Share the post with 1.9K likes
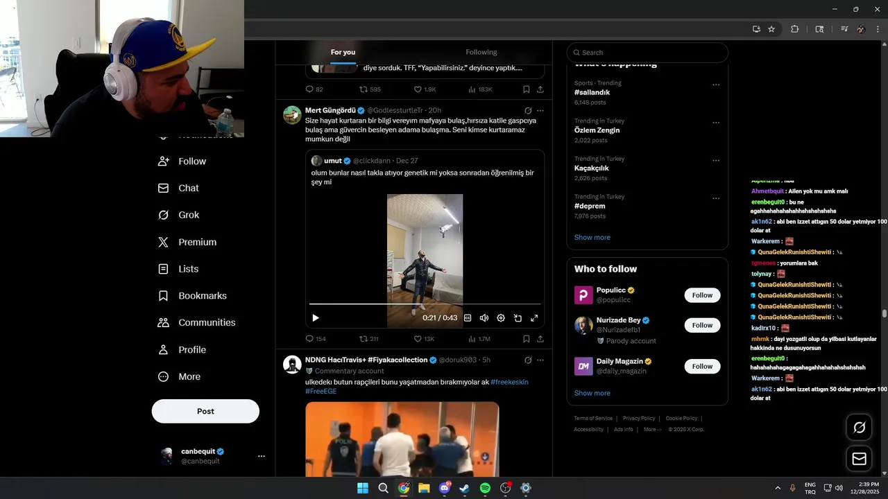Viewport: 888px width, 499px height. (x=540, y=89)
